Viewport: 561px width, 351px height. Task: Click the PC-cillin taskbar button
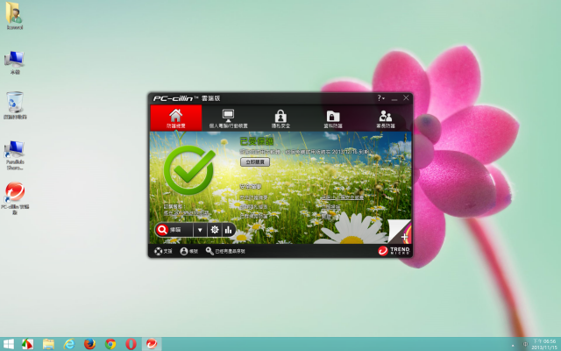[152, 344]
